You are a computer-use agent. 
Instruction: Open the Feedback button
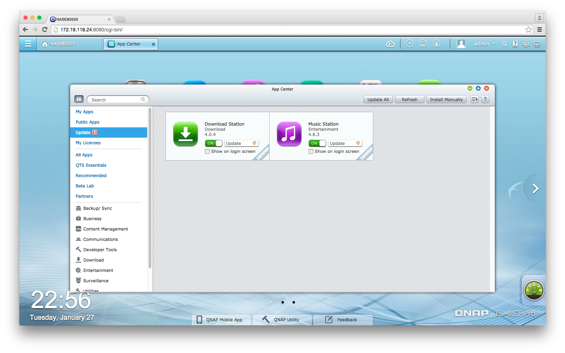(343, 320)
